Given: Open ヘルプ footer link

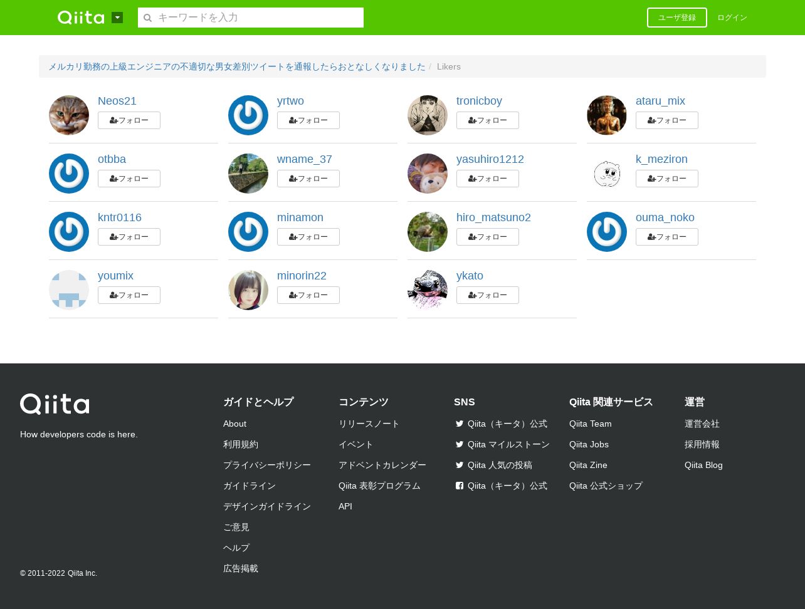Looking at the screenshot, I should [x=236, y=548].
